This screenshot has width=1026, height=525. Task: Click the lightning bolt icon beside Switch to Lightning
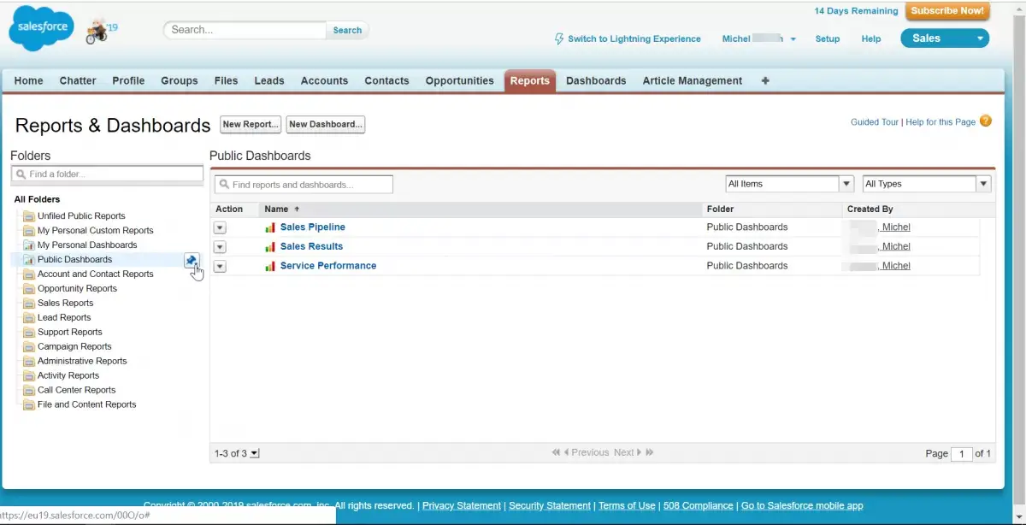pos(560,38)
